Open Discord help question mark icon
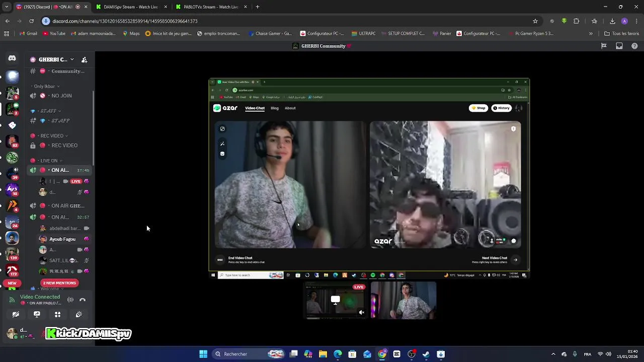644x362 pixels. pyautogui.click(x=634, y=46)
